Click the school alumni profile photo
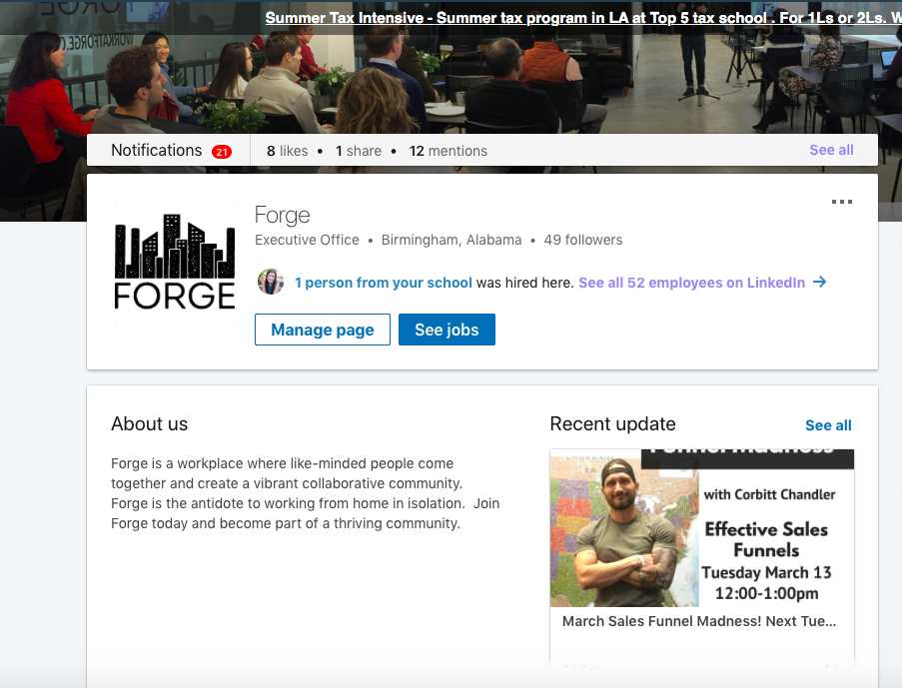The image size is (902, 688). (x=271, y=282)
